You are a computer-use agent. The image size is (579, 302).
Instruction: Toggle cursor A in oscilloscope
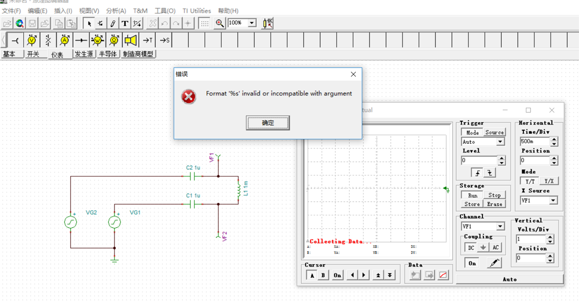tap(312, 275)
